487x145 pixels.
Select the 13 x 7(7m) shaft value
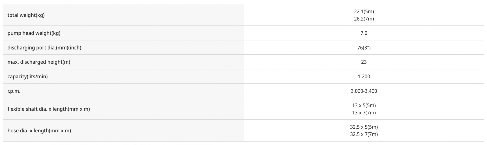click(x=364, y=113)
